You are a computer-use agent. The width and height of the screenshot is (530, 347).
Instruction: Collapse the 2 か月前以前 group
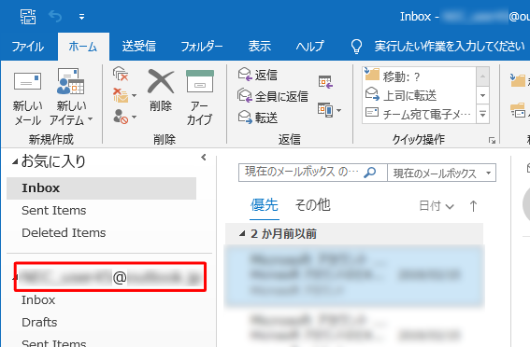pyautogui.click(x=242, y=233)
